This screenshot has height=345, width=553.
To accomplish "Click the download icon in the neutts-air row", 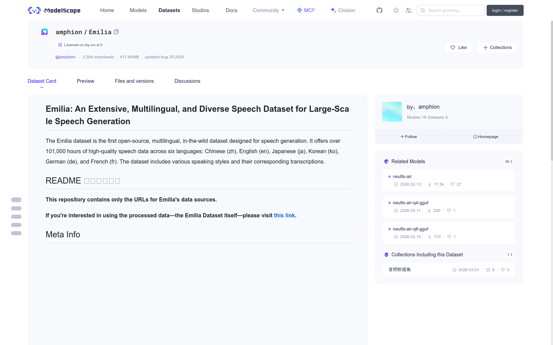I will click(430, 184).
